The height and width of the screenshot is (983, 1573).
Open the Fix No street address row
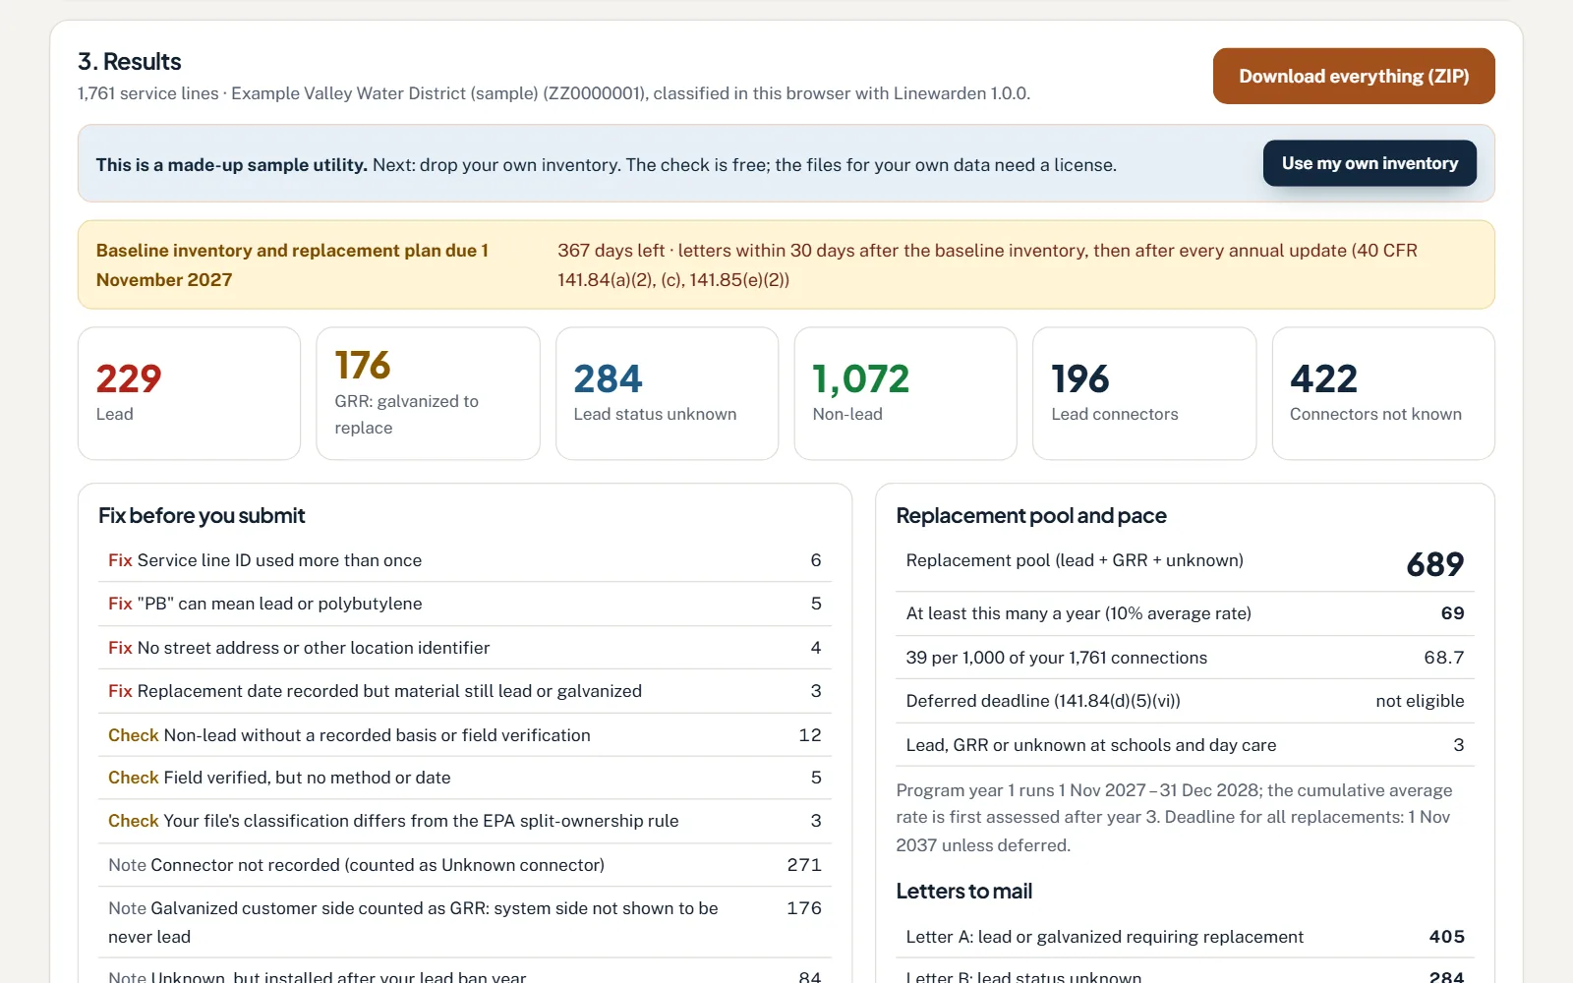[x=465, y=648]
